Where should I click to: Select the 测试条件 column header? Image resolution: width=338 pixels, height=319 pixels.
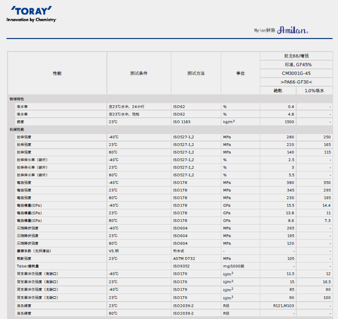coord(139,73)
